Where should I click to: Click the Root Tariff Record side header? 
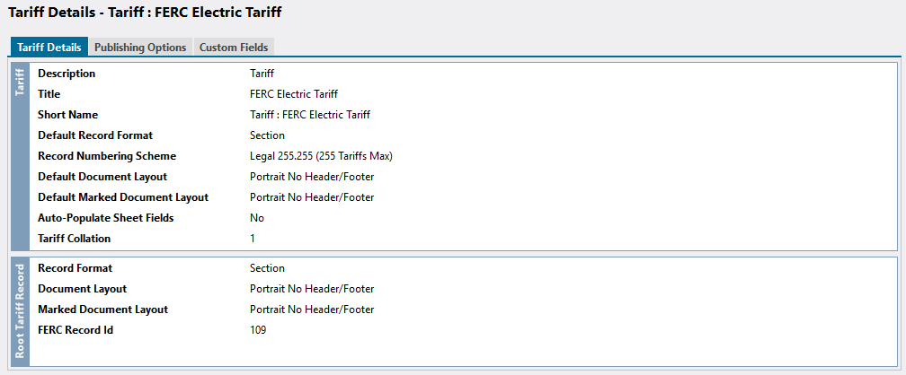20,311
